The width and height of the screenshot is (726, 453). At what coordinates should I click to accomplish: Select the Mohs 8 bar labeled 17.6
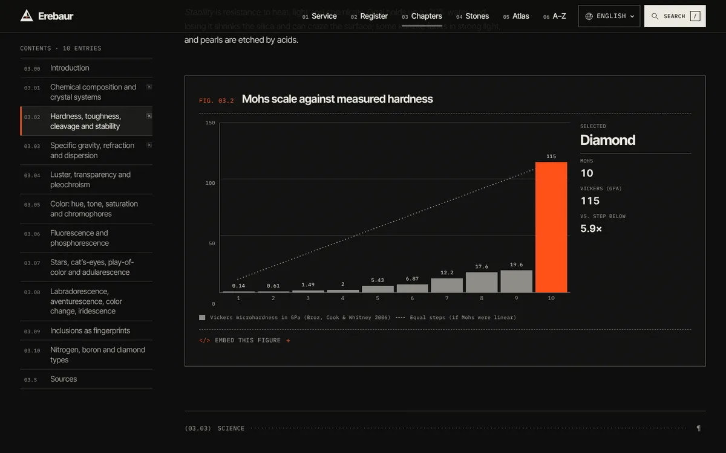482,282
